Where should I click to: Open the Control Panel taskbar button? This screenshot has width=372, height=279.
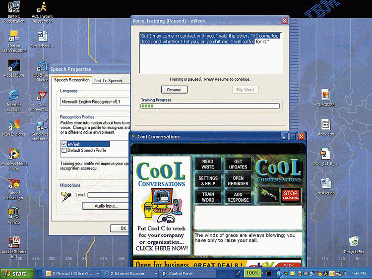[187, 274]
